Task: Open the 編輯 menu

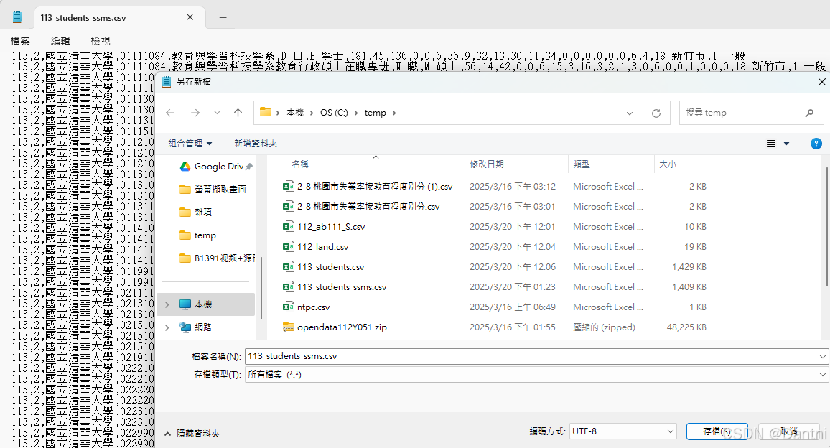Action: coord(60,41)
